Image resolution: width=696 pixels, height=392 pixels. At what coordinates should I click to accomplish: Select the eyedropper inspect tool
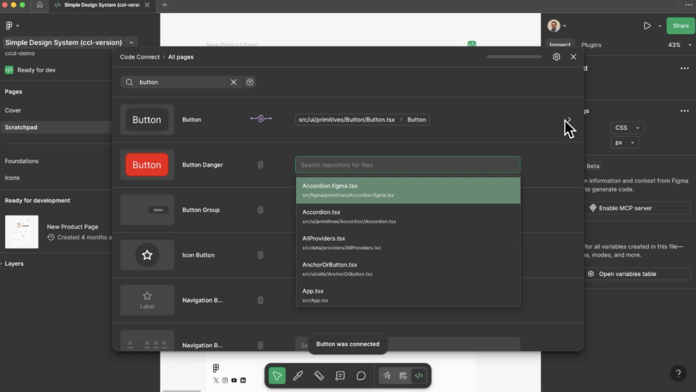tap(298, 376)
